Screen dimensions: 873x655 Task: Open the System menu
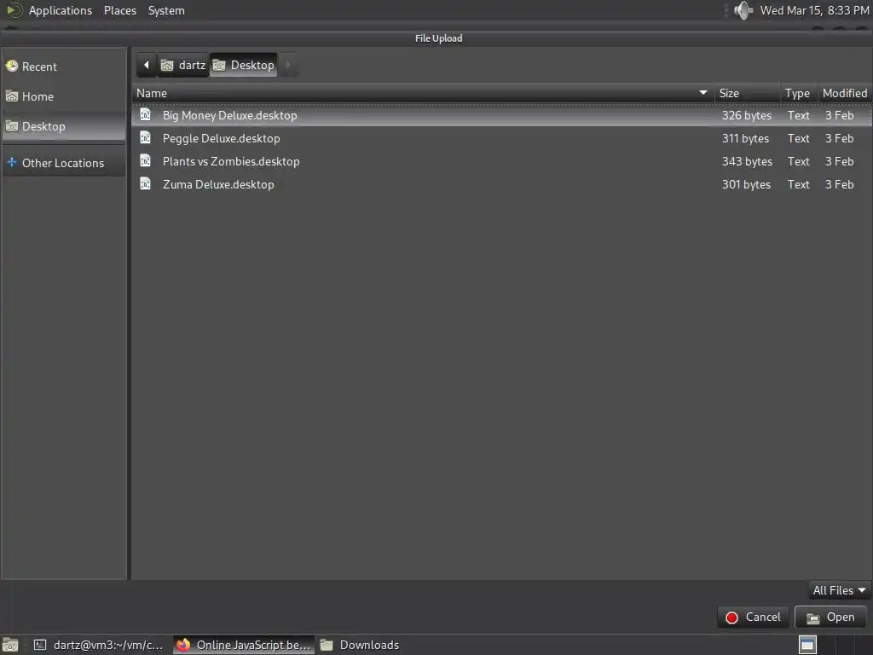[166, 10]
